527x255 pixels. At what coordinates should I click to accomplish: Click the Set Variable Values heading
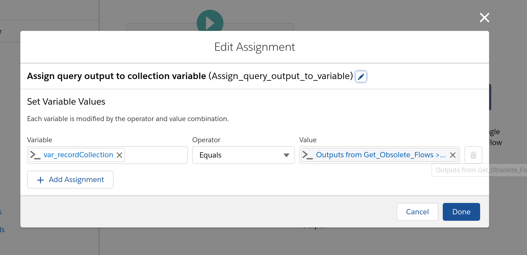(66, 102)
